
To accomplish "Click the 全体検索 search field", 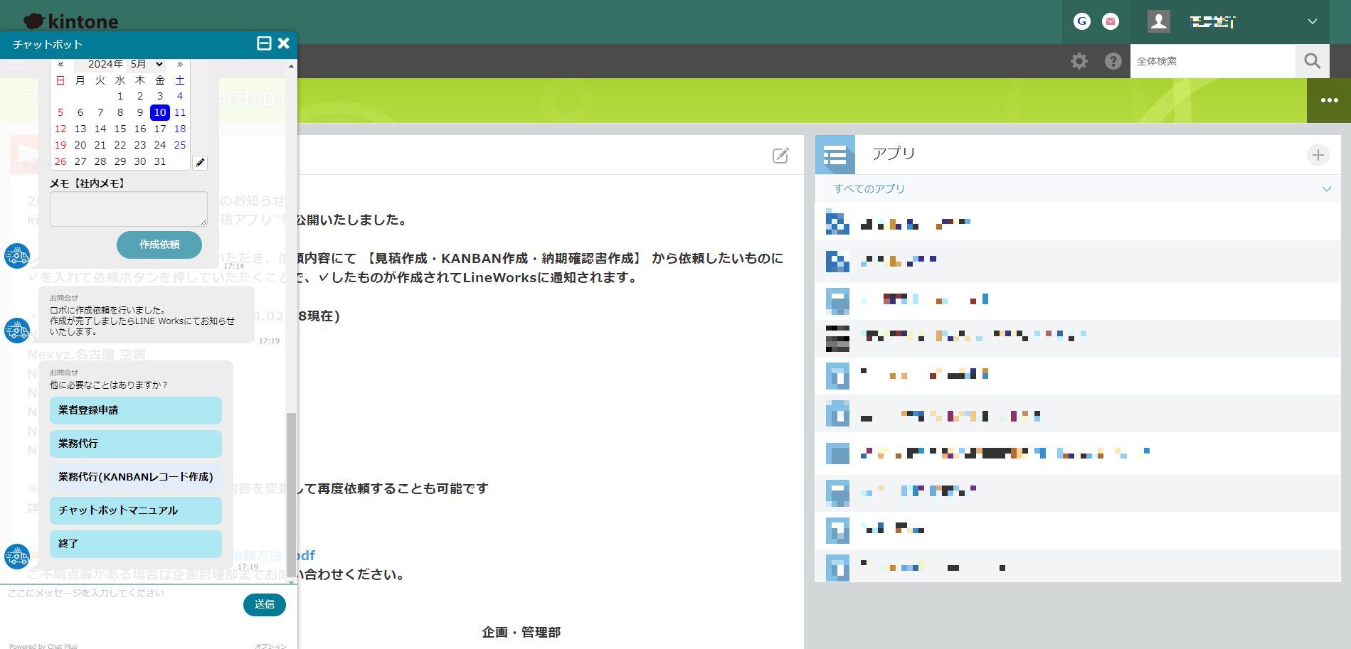I will (1212, 61).
